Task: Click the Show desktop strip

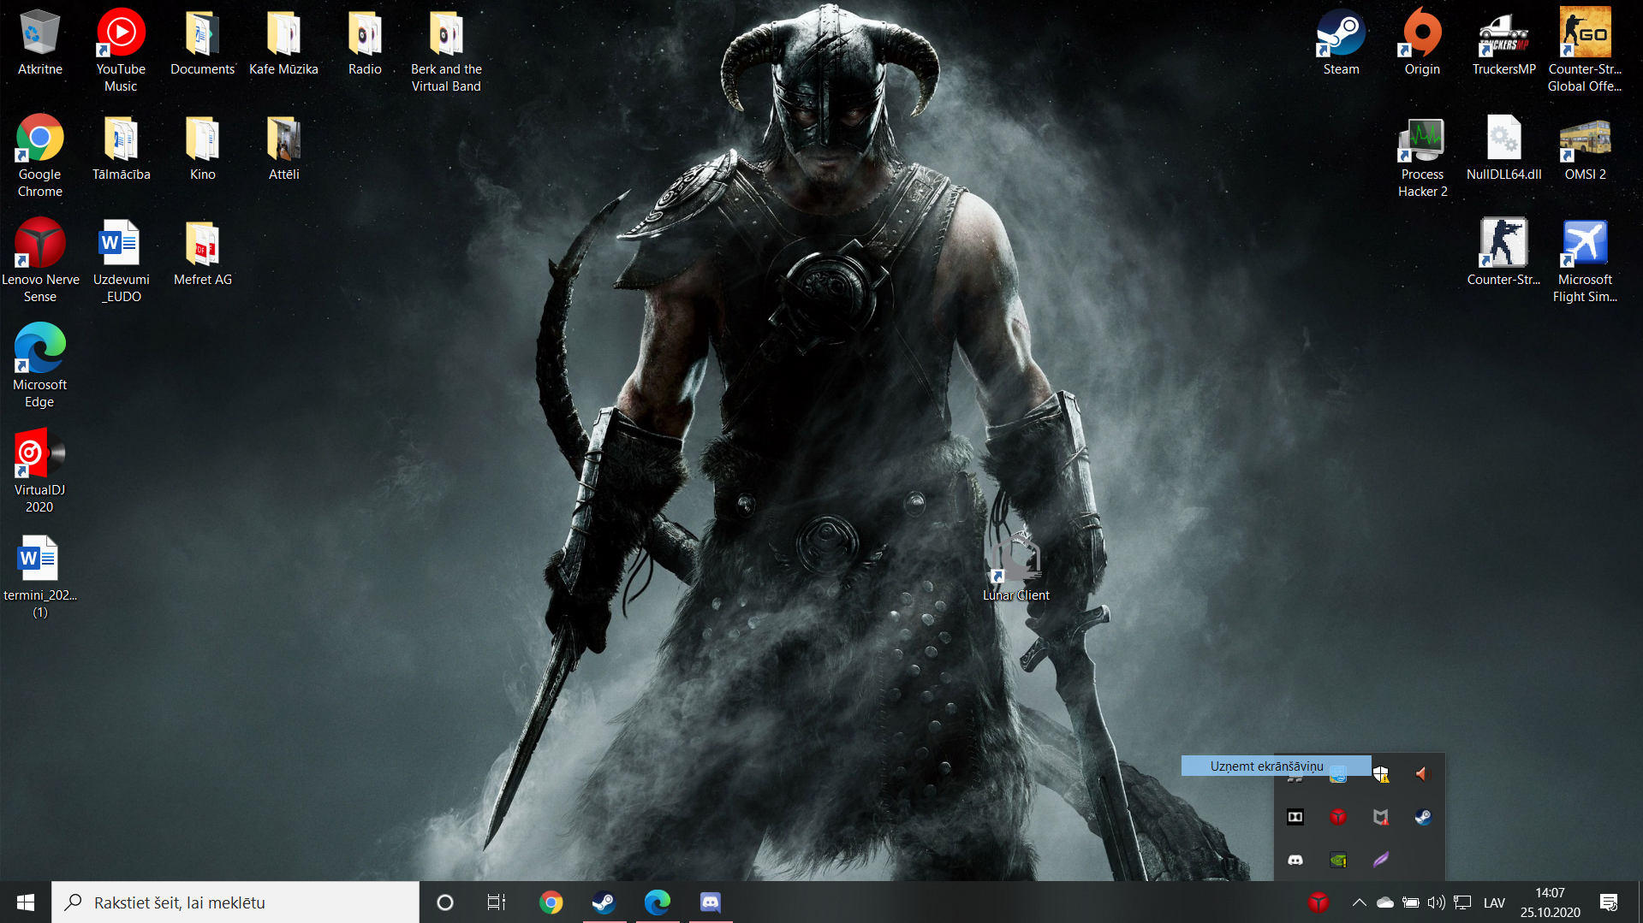Action: tap(1640, 902)
